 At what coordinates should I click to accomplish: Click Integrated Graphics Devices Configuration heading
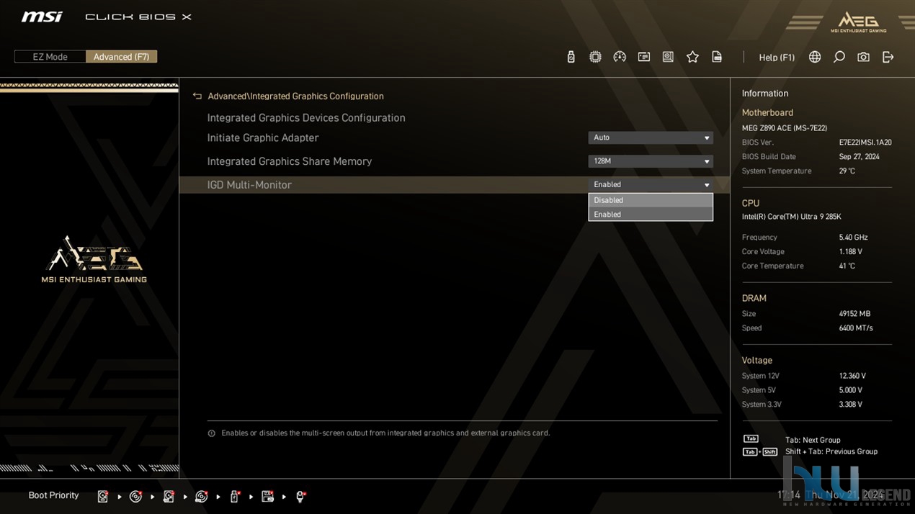click(x=306, y=118)
